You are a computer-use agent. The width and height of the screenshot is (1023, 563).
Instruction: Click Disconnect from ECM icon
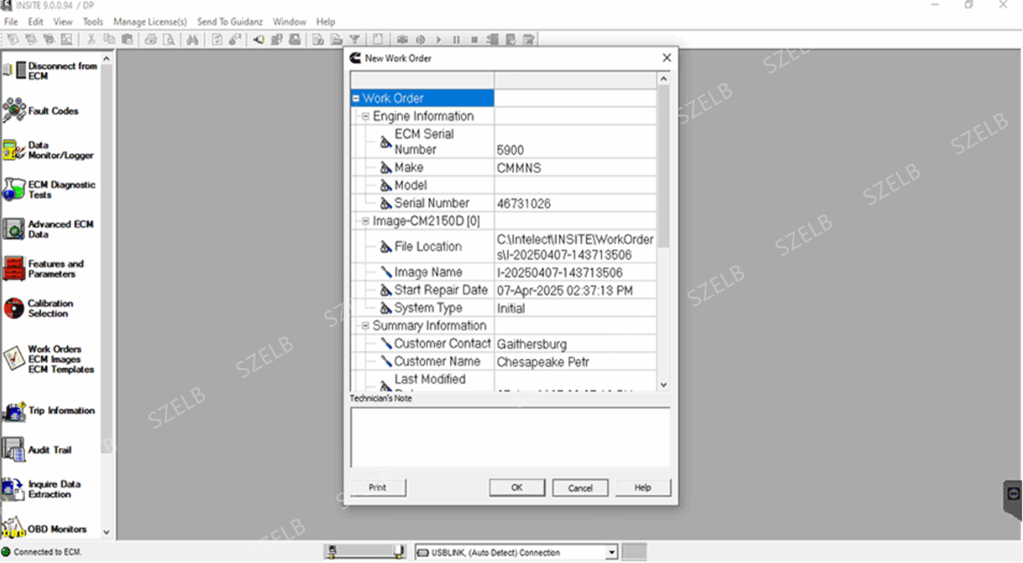pos(14,70)
